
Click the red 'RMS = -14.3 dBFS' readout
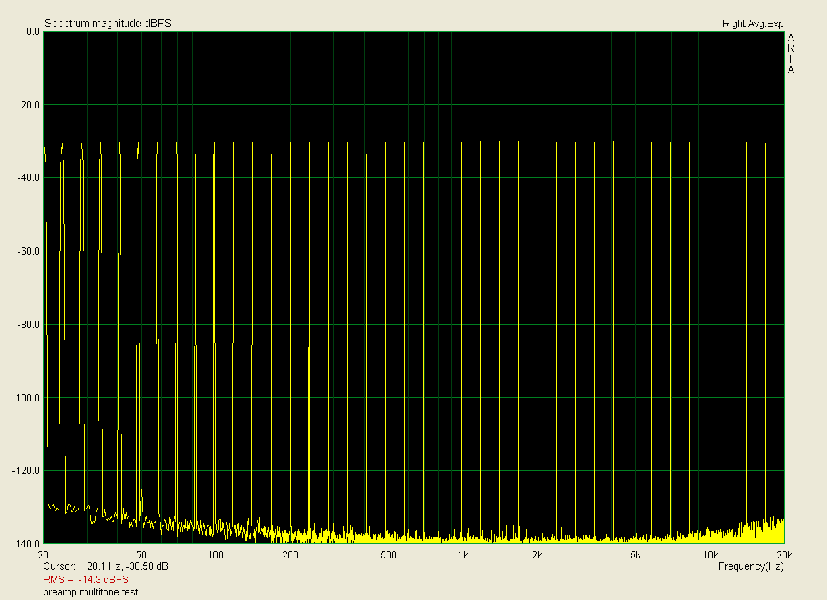tap(86, 580)
